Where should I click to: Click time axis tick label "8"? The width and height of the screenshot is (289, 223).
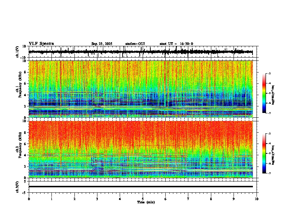click(211, 199)
